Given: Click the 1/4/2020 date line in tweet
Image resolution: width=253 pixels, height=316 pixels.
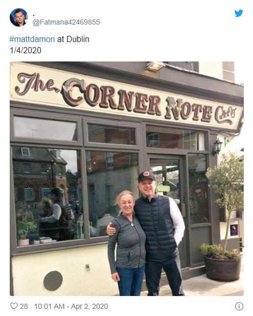Looking at the screenshot, I should coord(26,50).
